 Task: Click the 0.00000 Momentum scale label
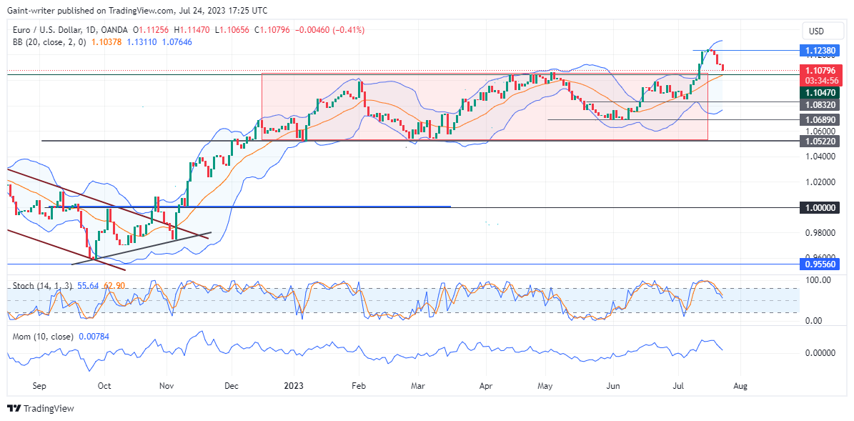(x=822, y=353)
